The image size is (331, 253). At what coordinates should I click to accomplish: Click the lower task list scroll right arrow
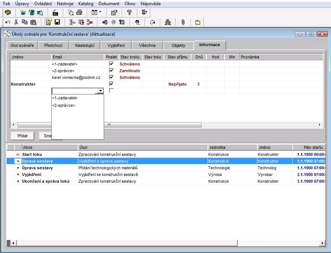point(322,243)
